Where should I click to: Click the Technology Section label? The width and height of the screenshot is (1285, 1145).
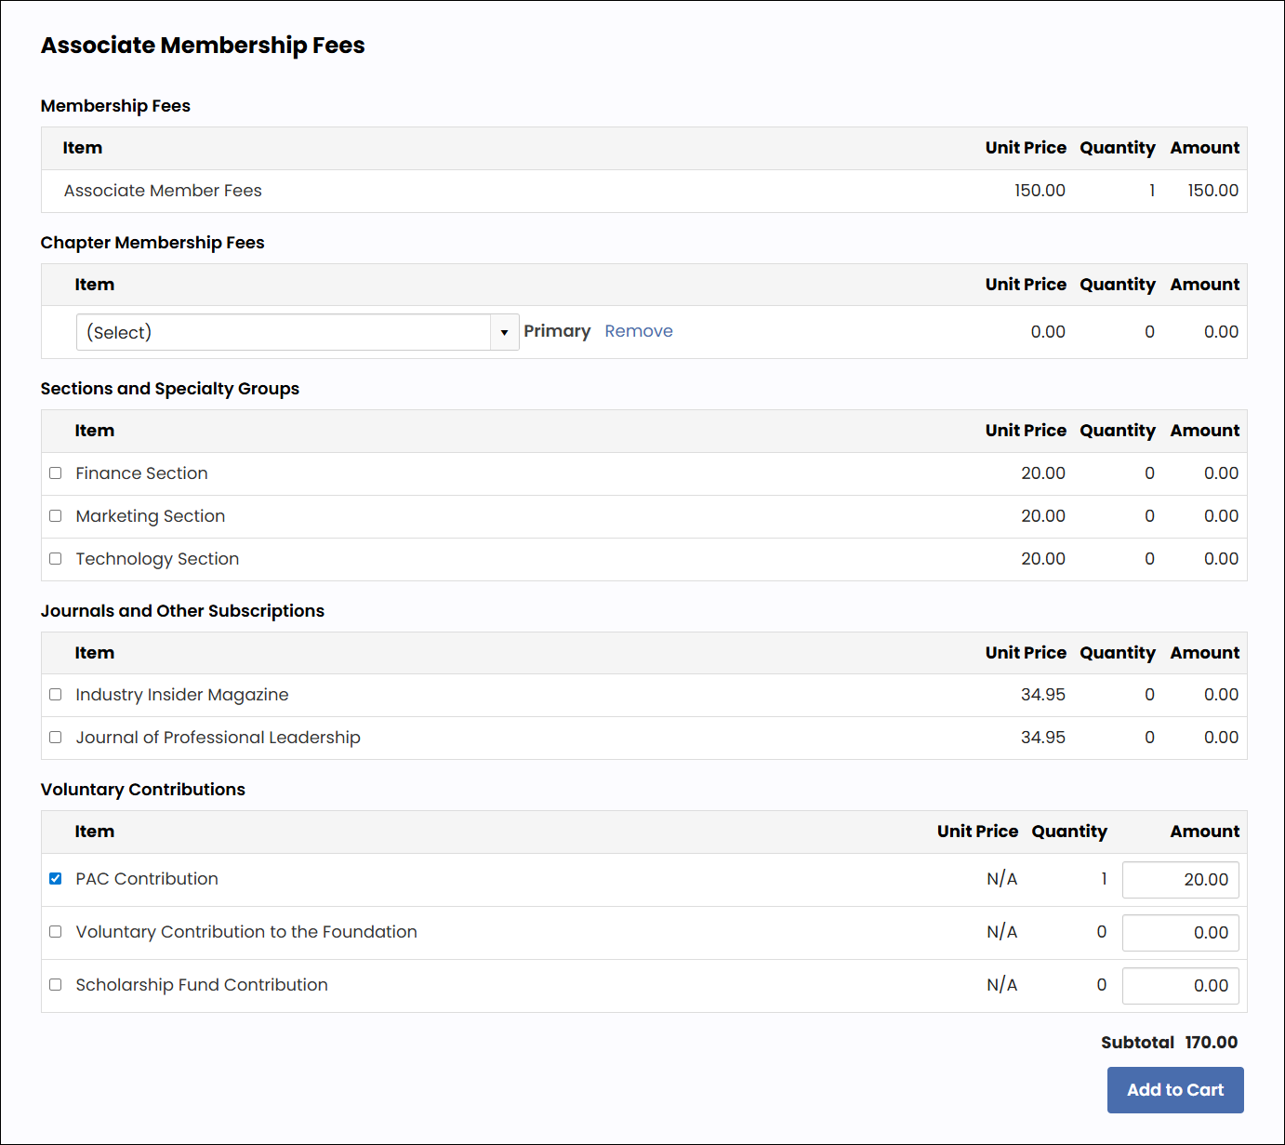(x=157, y=559)
